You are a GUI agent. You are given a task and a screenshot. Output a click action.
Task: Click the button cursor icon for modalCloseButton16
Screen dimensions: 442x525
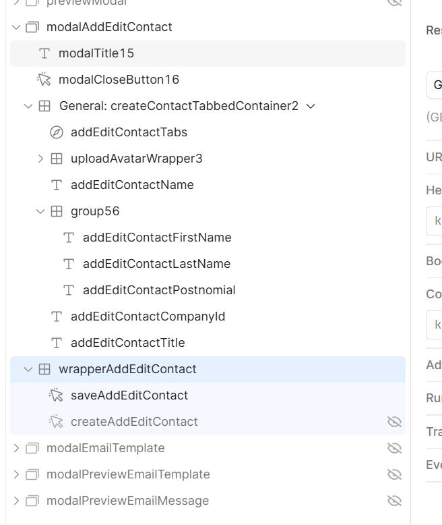(44, 80)
